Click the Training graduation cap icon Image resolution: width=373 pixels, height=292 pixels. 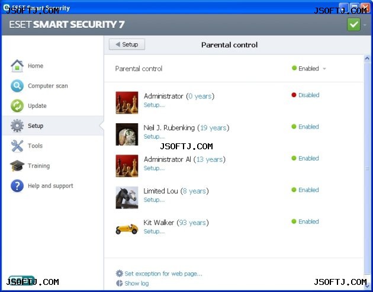tap(17, 166)
